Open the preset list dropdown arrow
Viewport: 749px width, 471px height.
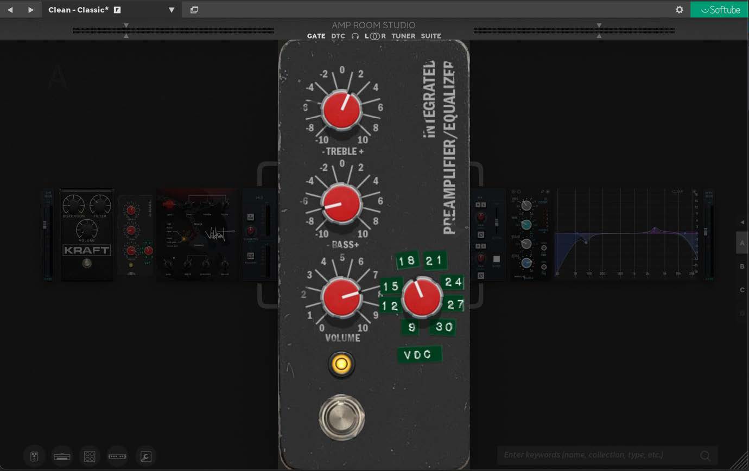click(x=172, y=10)
